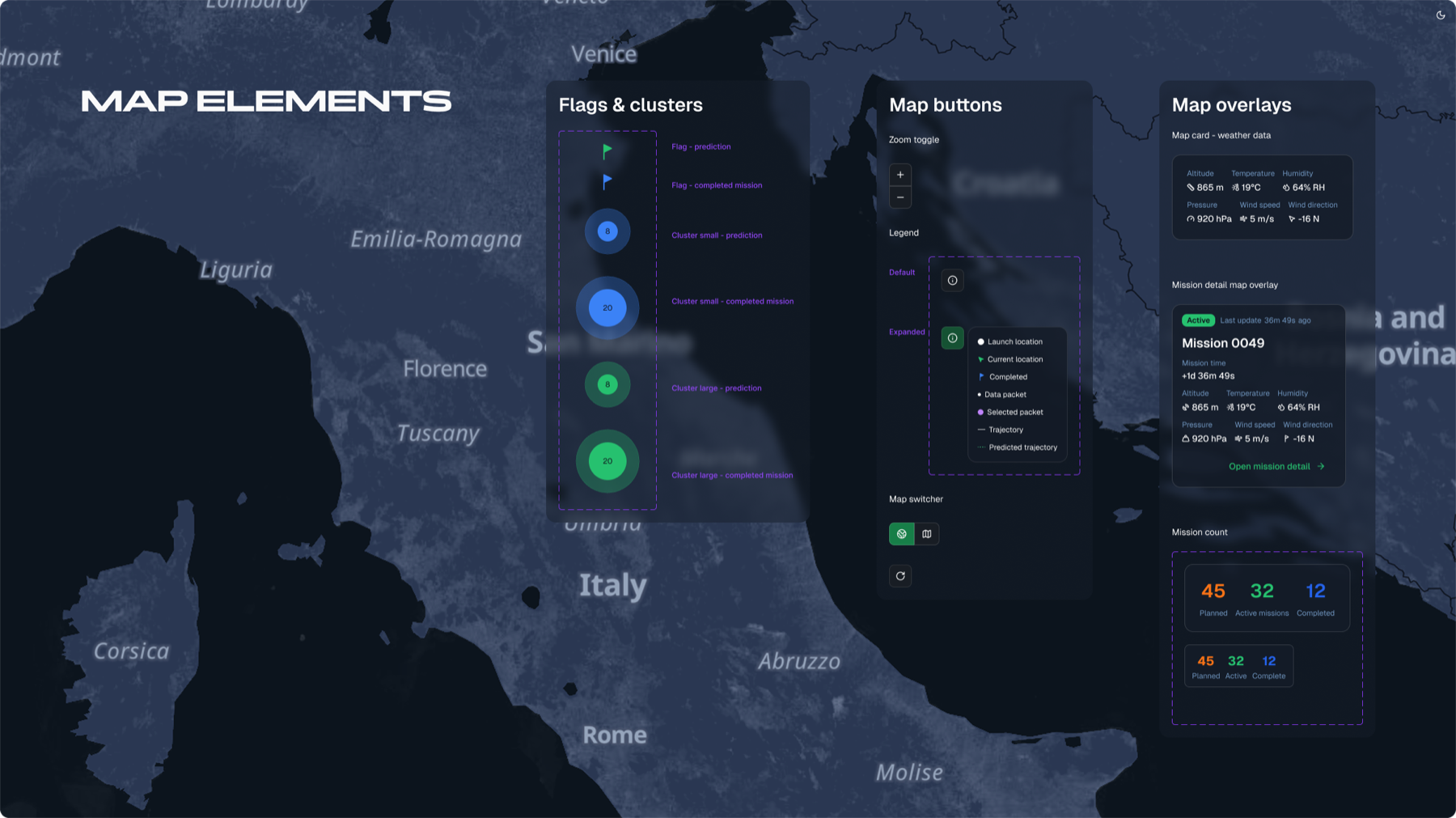The width and height of the screenshot is (1456, 818).
Task: Click 5 m/s wind speed in mission overlay
Action: (x=1252, y=439)
